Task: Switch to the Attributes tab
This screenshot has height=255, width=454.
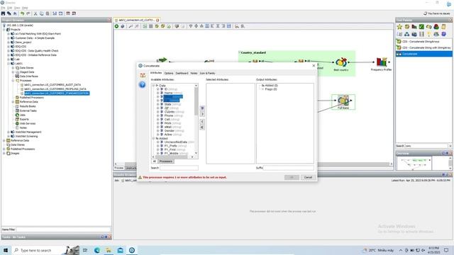Action: pos(156,73)
